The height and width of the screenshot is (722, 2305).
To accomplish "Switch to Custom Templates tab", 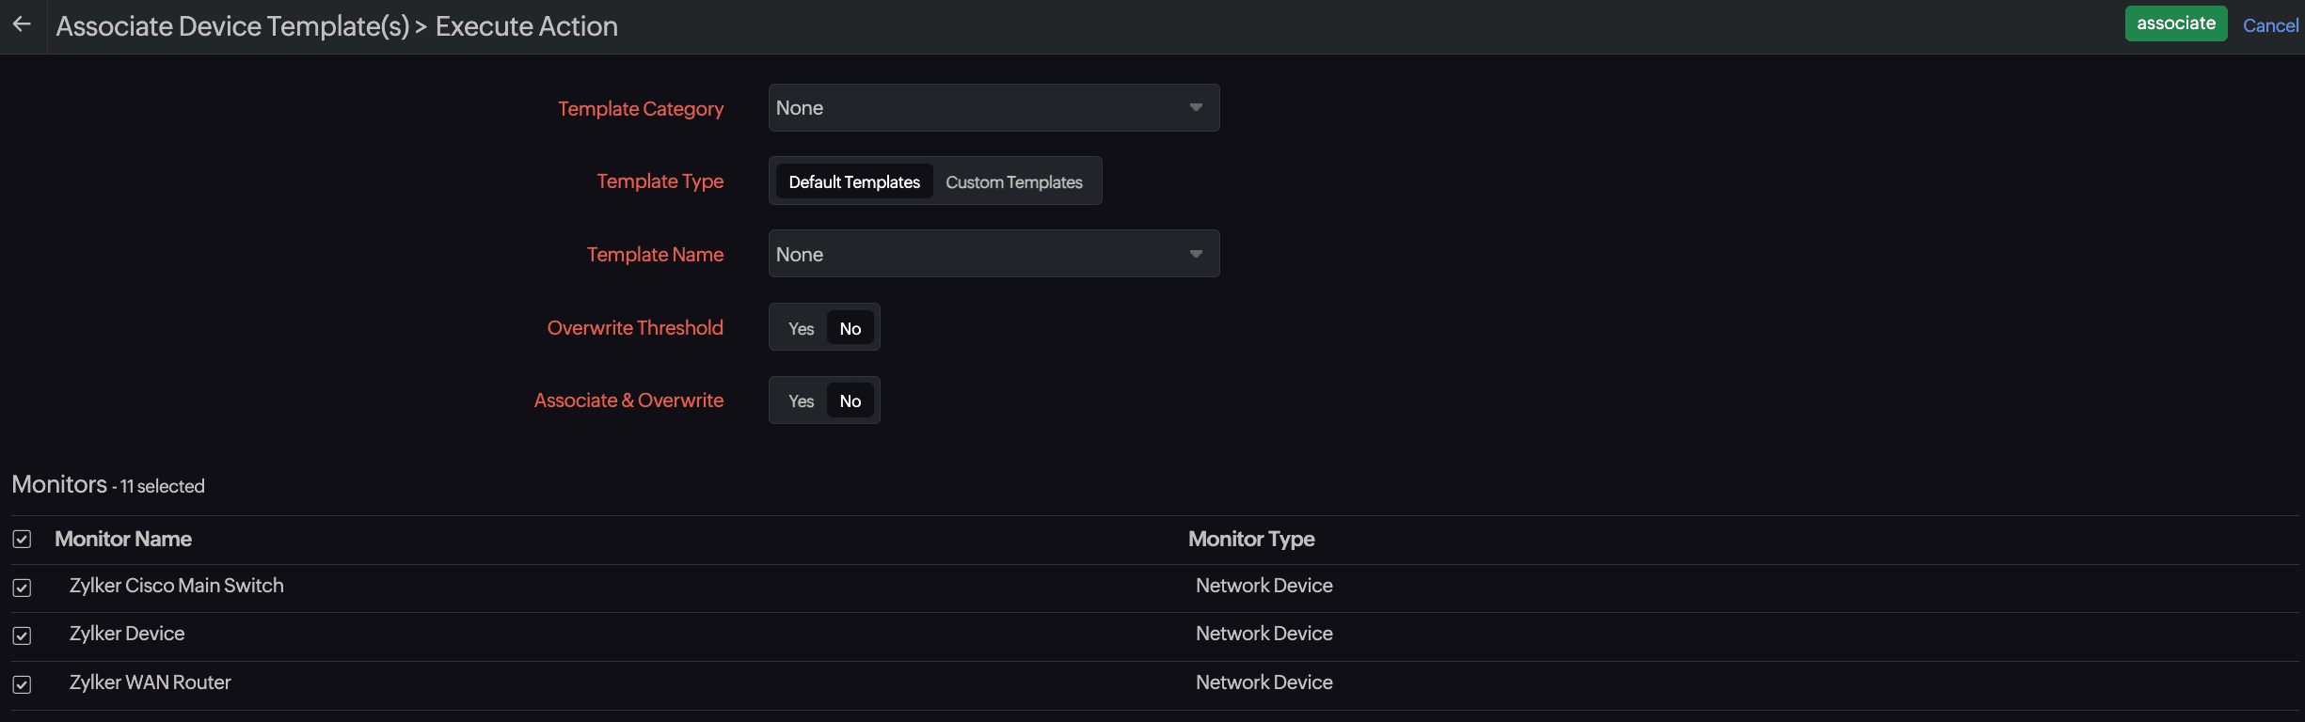I will pos(1013,181).
